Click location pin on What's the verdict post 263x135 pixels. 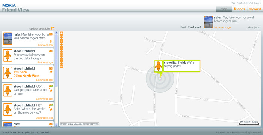click(51, 110)
